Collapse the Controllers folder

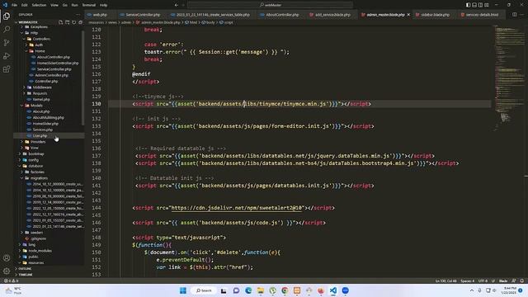[x=41, y=39]
